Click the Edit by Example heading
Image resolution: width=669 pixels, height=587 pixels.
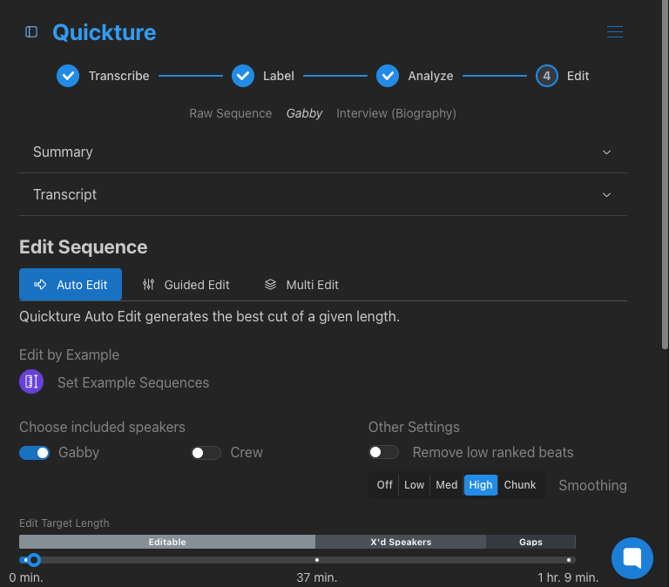69,355
